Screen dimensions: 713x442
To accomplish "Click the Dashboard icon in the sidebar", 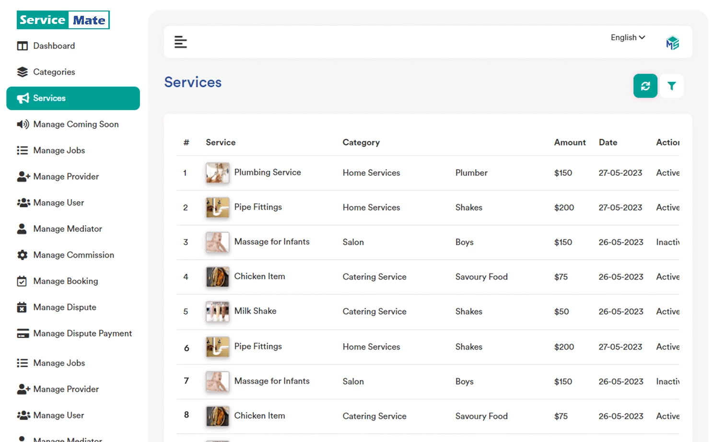I will pyautogui.click(x=23, y=45).
